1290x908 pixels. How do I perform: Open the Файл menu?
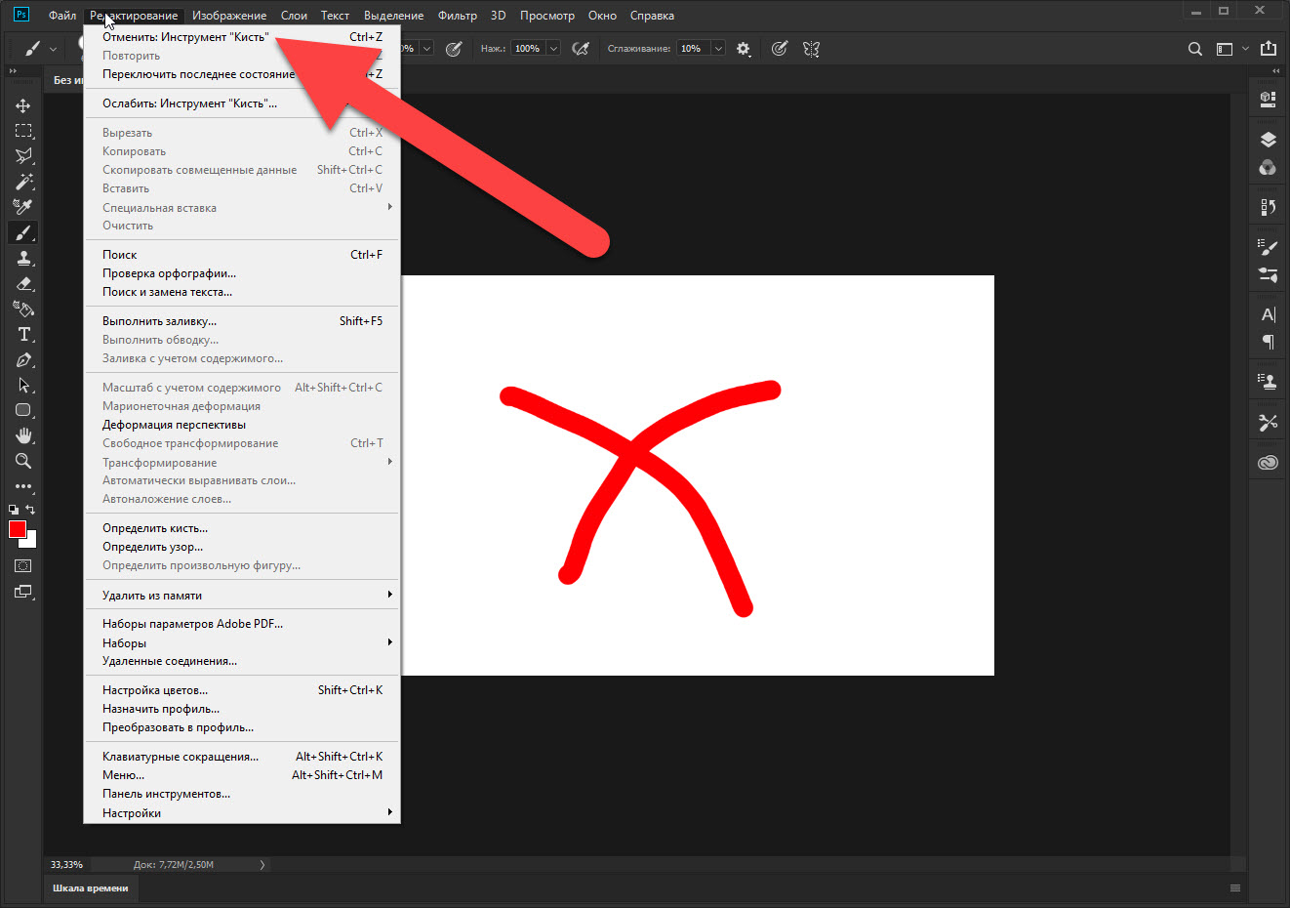tap(62, 16)
